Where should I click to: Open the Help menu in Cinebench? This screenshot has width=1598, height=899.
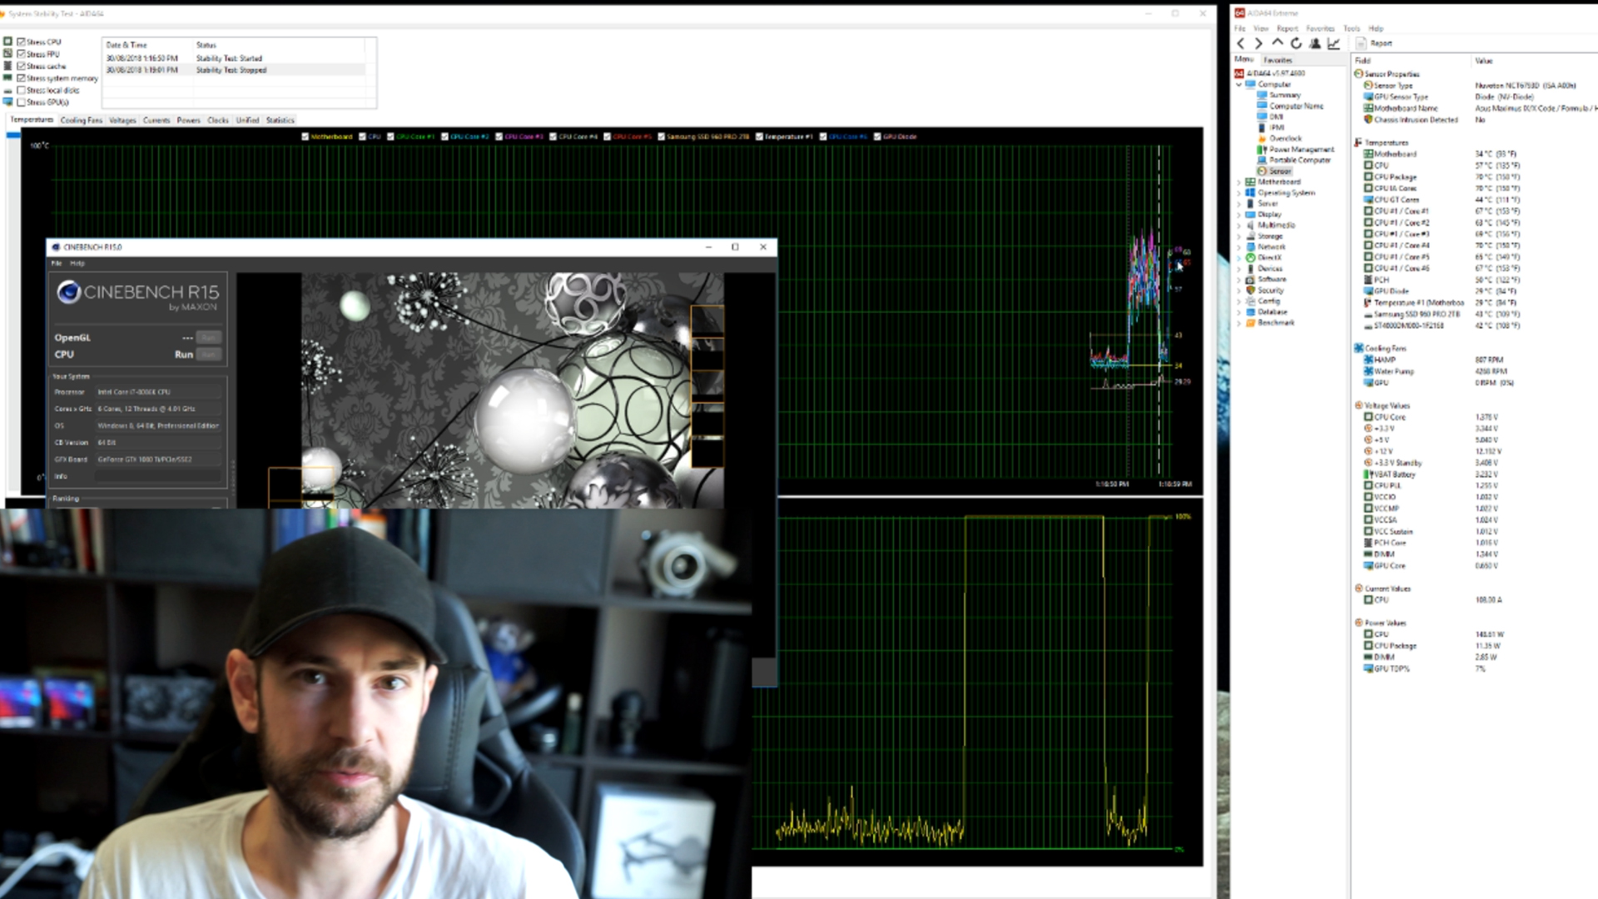click(77, 263)
